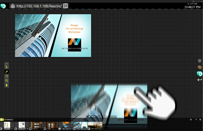
Task: Click the sticky note tool icon
Action: [7, 76]
